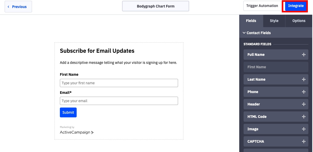Click the move icon on Header field
Image resolution: width=313 pixels, height=152 pixels.
click(304, 104)
